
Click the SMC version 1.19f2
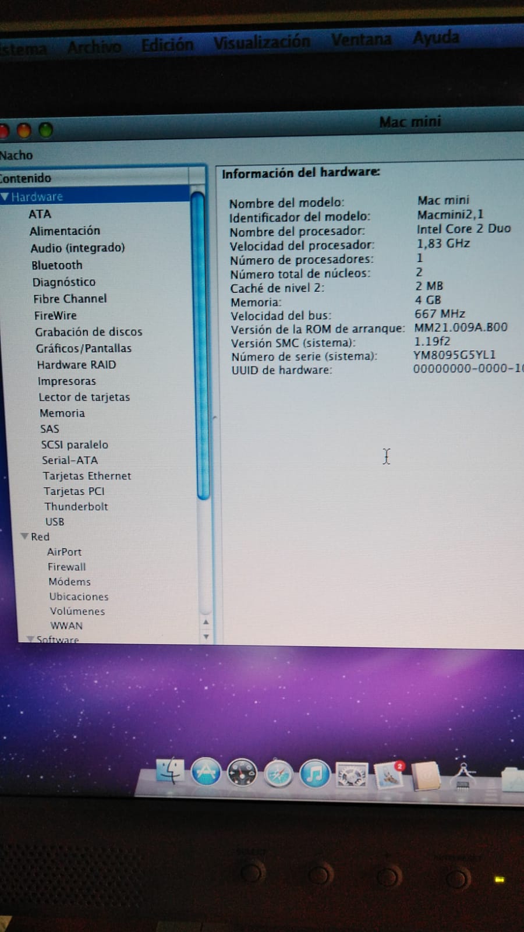432,341
